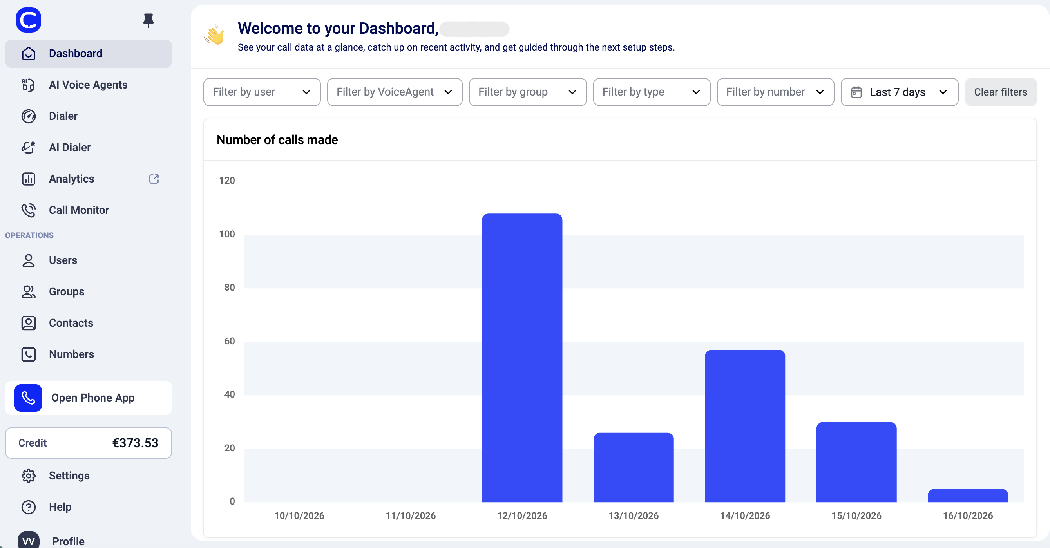1050x548 pixels.
Task: Click the OPERATIONS section label
Action: click(x=29, y=235)
